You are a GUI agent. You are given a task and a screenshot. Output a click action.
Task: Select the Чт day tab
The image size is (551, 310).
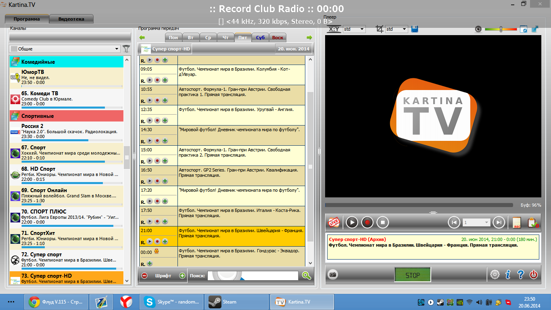[225, 38]
